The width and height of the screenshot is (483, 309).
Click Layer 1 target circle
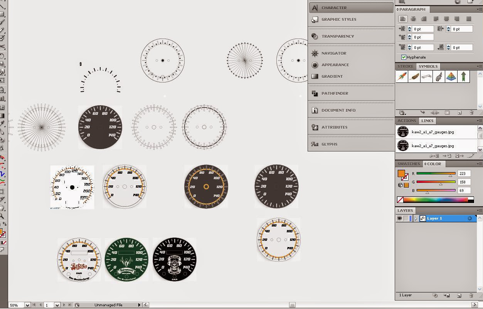(470, 218)
